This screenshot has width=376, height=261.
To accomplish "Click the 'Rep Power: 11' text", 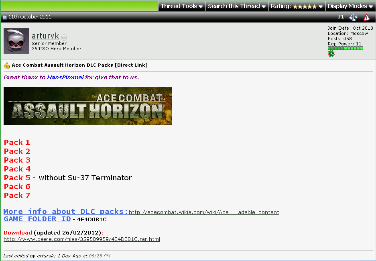I will [344, 44].
